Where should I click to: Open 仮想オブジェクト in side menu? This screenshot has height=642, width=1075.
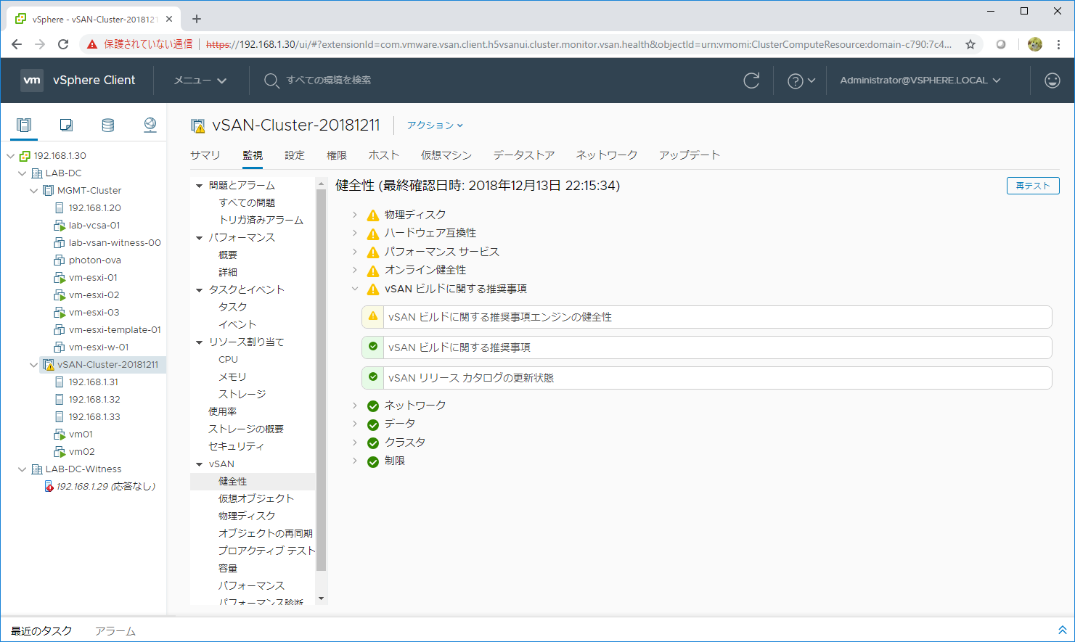click(256, 498)
